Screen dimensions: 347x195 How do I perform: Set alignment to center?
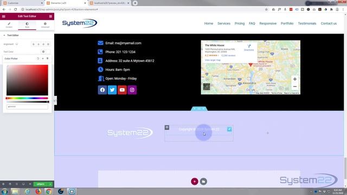[38, 44]
